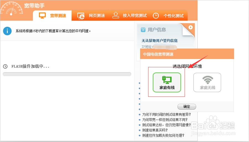Switch to the 宽带测速 tab
Image resolution: width=249 pixels, height=142 pixels.
tap(52, 15)
